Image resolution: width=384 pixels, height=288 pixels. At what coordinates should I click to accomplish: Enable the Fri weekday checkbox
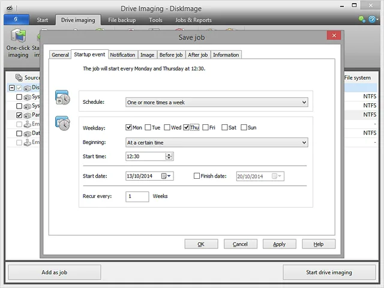pyautogui.click(x=205, y=127)
